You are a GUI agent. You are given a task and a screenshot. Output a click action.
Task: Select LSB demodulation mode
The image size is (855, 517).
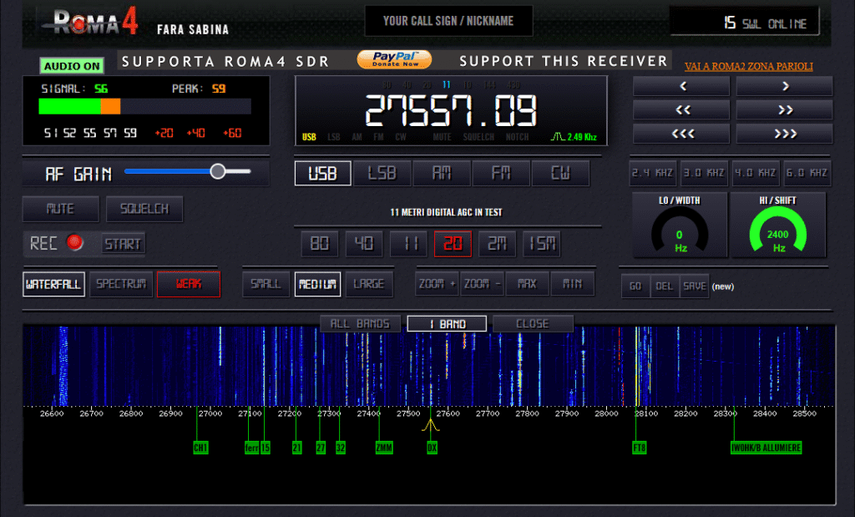(x=382, y=174)
